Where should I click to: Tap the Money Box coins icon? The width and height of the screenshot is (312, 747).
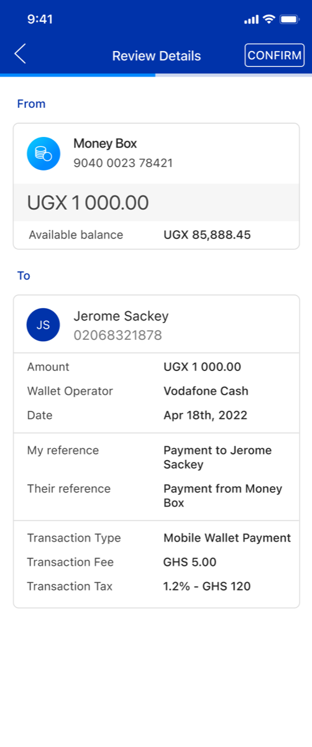[44, 154]
